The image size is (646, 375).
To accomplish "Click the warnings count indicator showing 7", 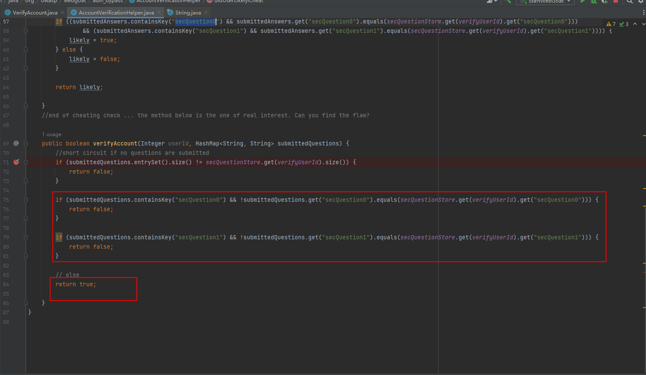I will pos(611,24).
